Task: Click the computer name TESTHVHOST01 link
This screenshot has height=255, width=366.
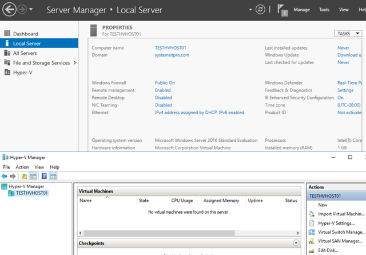Action: point(170,48)
